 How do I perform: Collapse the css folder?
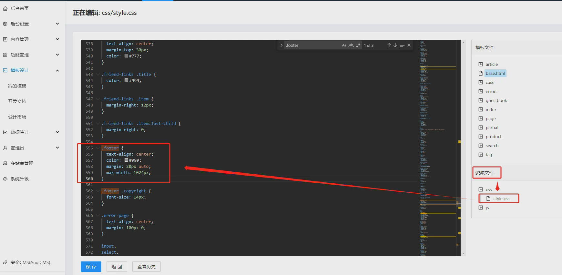[481, 189]
